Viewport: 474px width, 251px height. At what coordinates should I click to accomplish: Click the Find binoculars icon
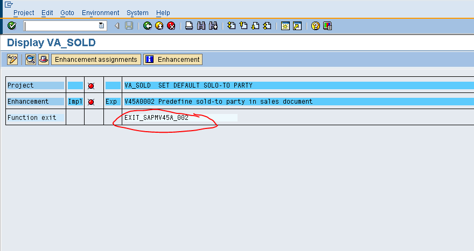tap(201, 26)
